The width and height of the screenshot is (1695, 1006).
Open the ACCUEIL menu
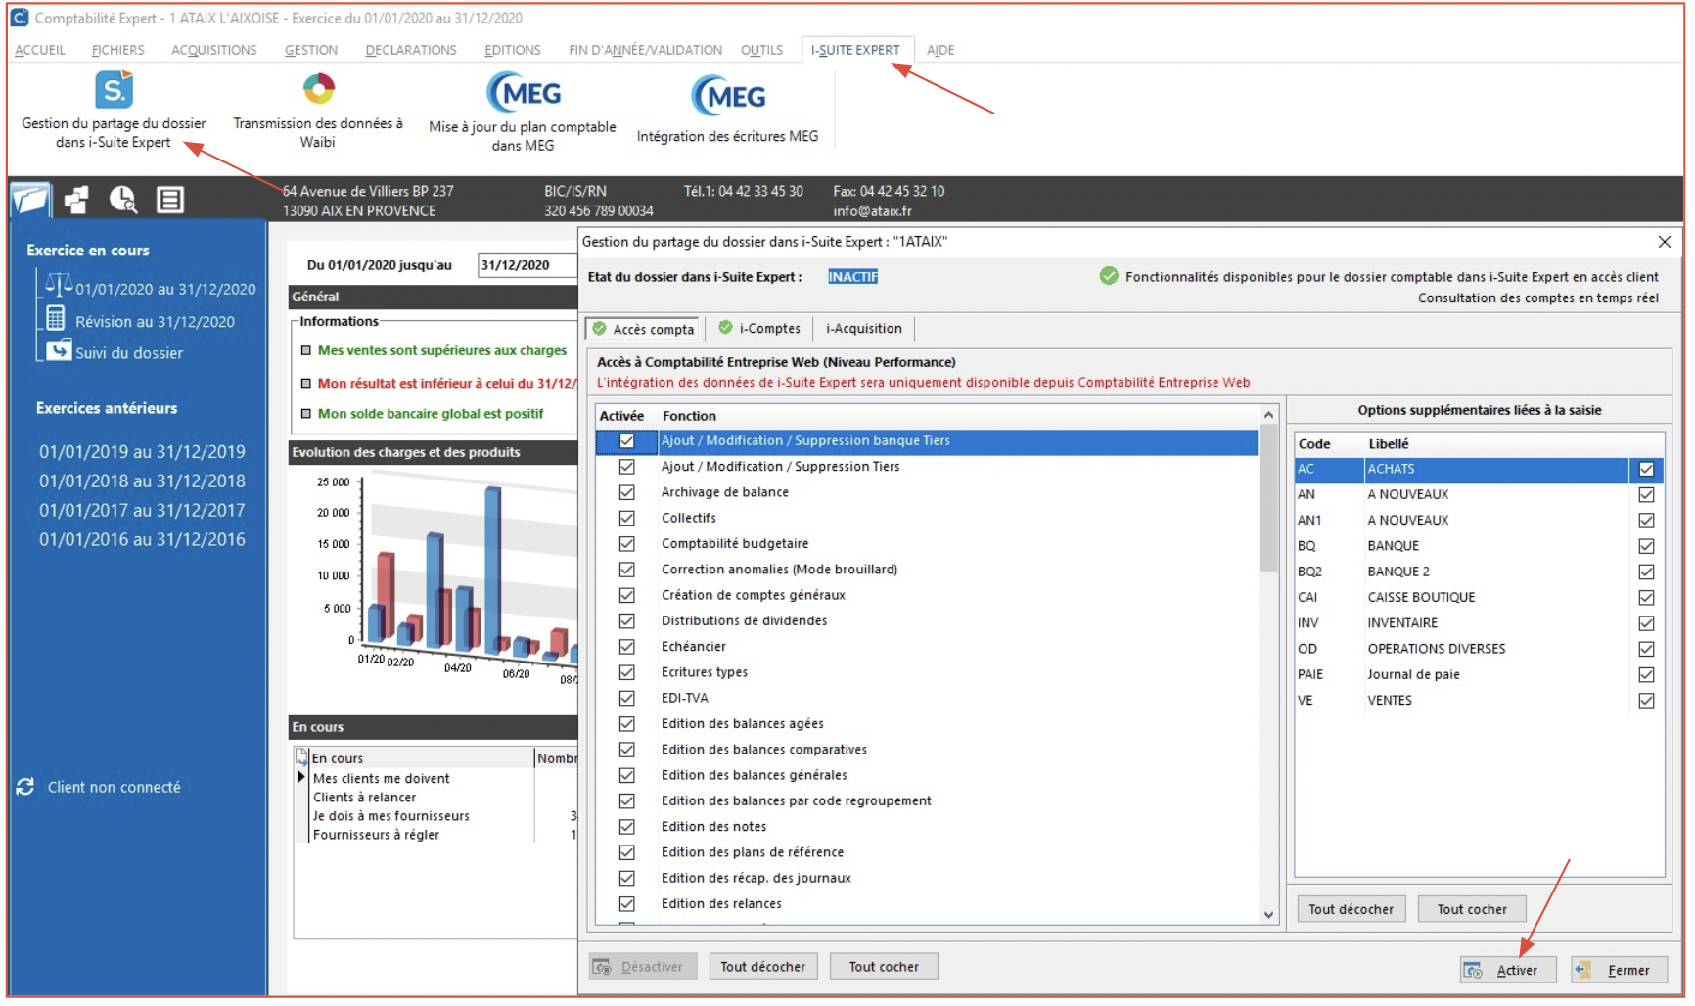40,50
